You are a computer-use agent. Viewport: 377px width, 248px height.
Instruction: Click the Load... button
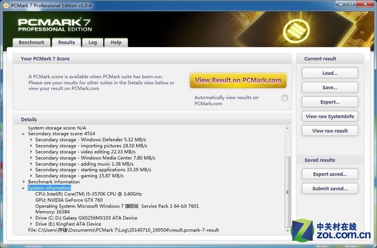pos(330,73)
